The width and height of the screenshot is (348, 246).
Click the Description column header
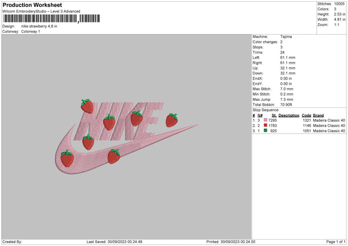289,115
